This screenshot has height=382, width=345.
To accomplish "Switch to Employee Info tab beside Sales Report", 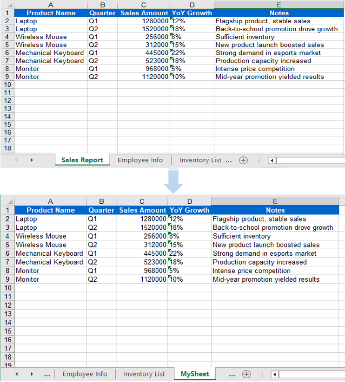I will coord(140,160).
